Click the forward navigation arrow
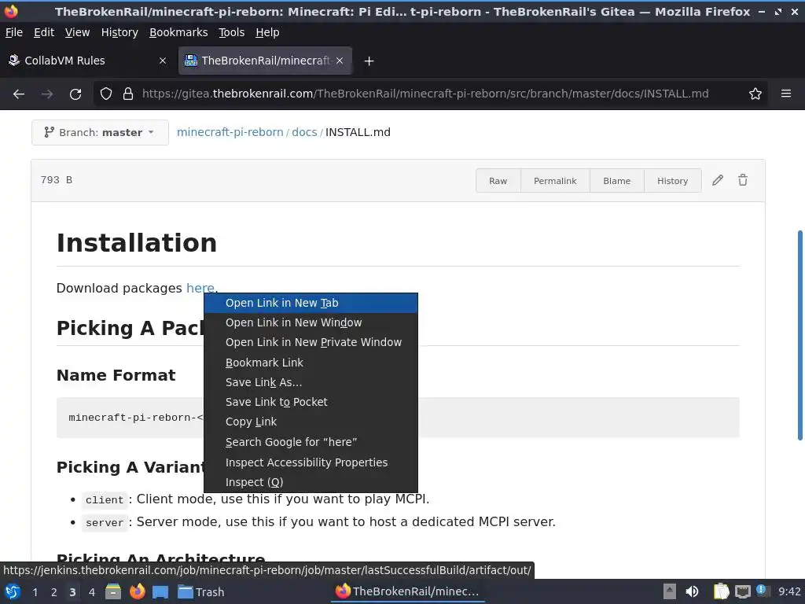The width and height of the screenshot is (805, 604). coord(47,94)
